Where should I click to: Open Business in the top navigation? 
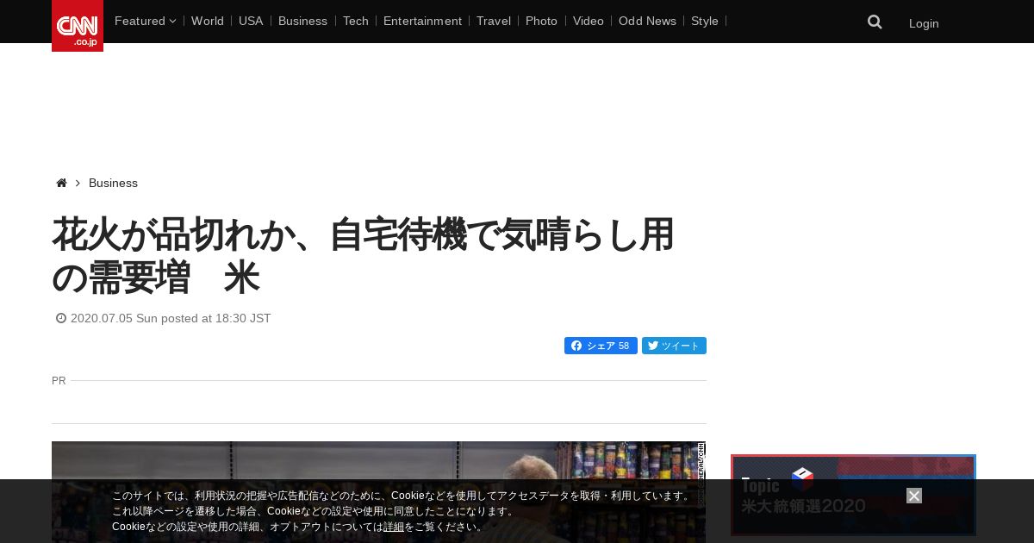[302, 21]
